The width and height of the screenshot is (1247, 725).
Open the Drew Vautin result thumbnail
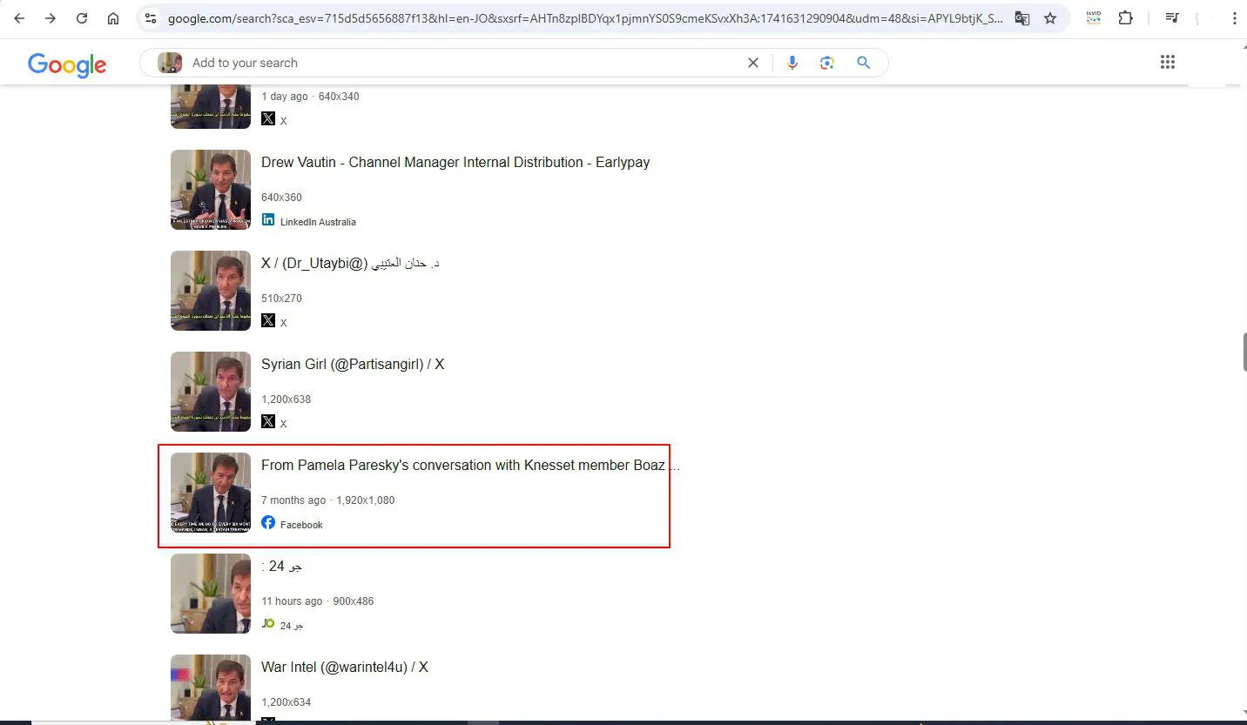[x=211, y=190]
